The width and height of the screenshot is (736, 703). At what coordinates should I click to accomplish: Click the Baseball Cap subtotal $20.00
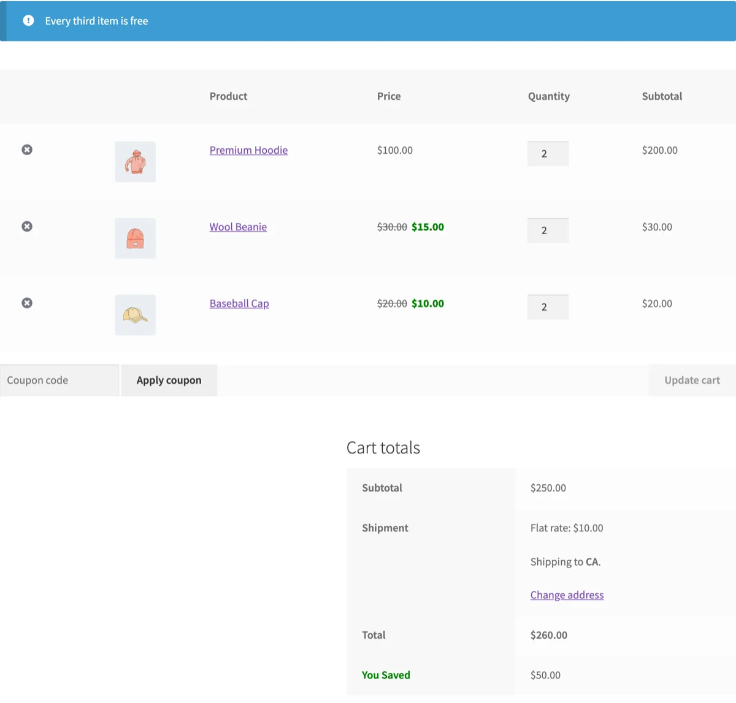(657, 303)
